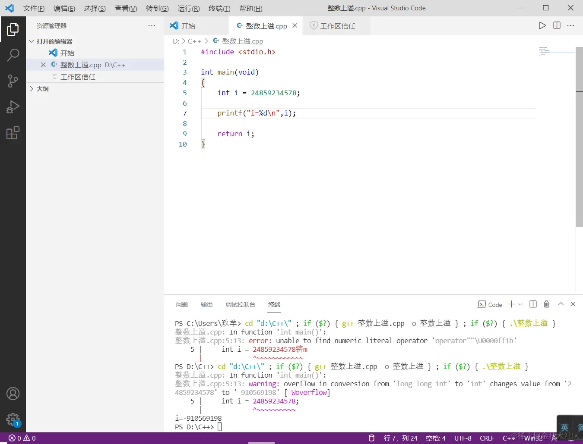
Task: Open 资源管理器 More Actions ellipsis
Action: point(152,25)
